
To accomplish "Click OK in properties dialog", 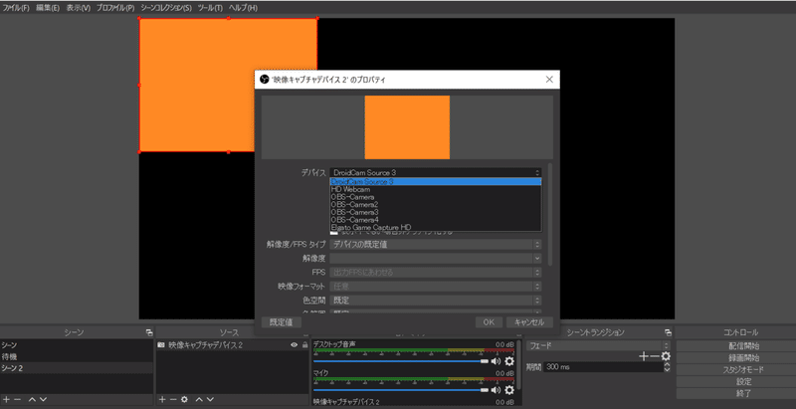I will pos(489,322).
